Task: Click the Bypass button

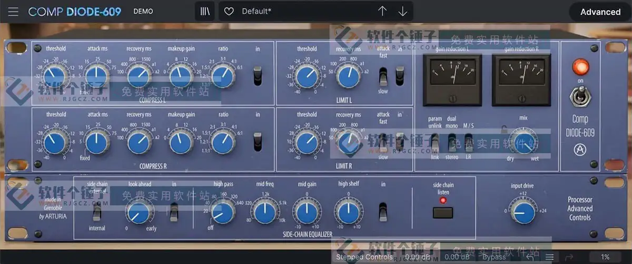Action: (494, 257)
